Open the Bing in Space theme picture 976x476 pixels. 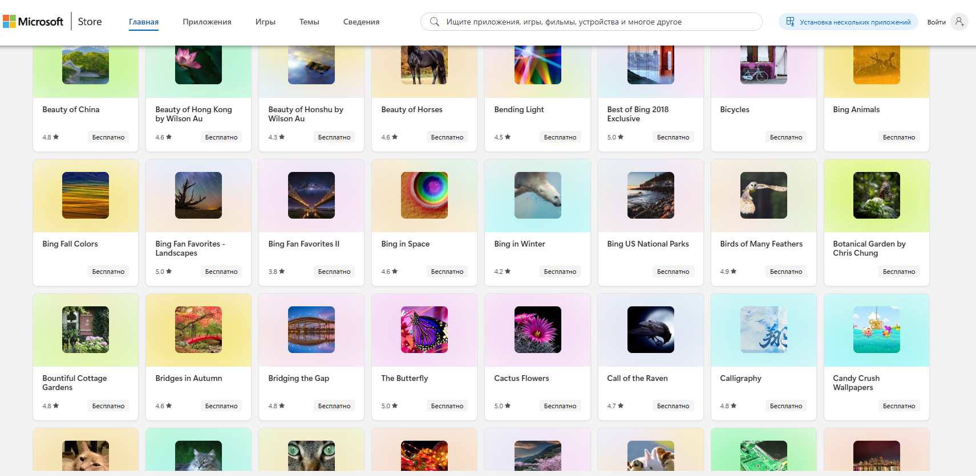tap(424, 195)
